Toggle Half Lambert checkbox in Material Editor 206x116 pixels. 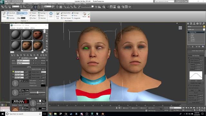[x=40, y=81]
